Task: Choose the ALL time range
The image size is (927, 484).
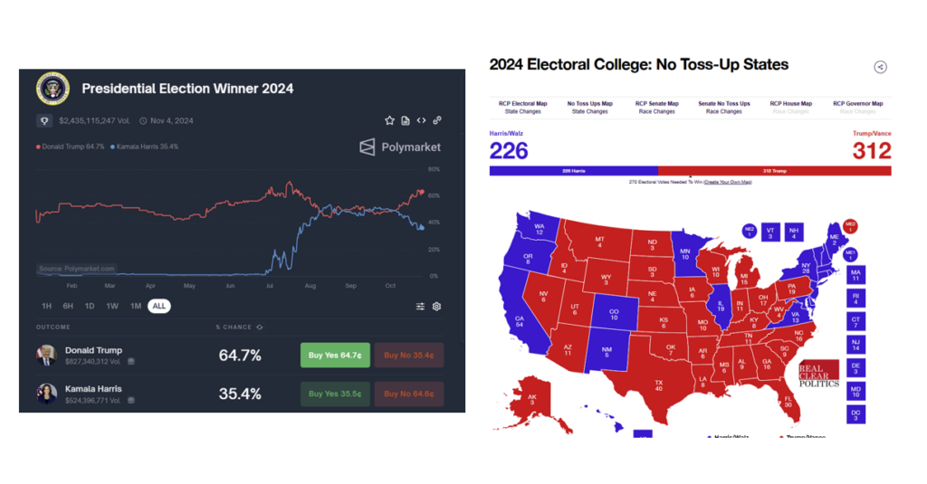Action: coord(159,306)
